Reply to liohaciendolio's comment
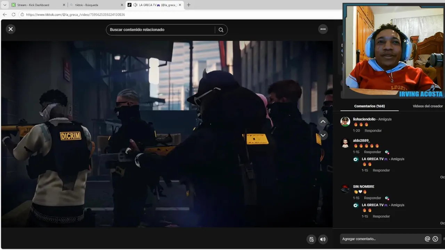The width and height of the screenshot is (445, 250). tap(373, 131)
